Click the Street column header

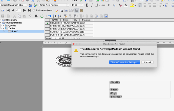[x=66, y=20]
